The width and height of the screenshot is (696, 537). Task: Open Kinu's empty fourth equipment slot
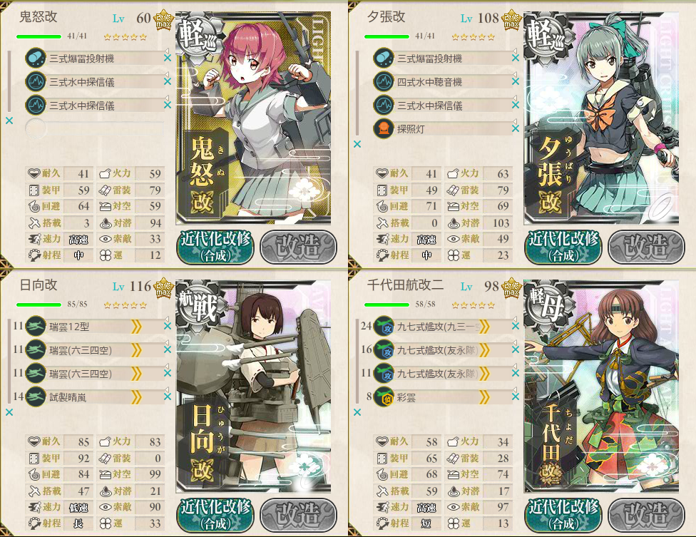95,128
